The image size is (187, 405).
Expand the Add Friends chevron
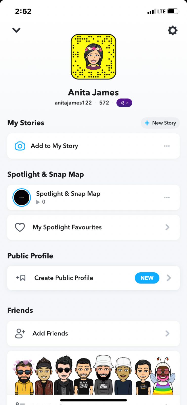point(167,333)
